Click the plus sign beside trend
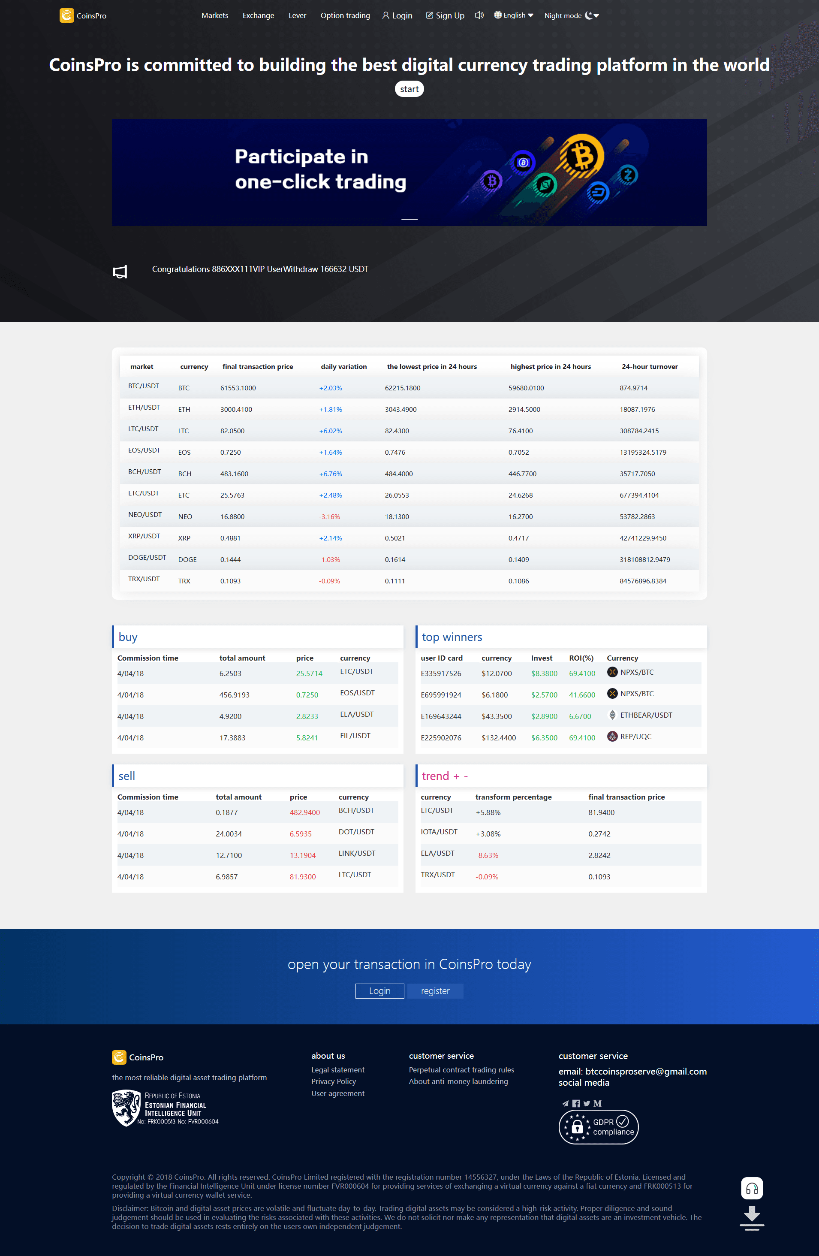The width and height of the screenshot is (819, 1256). (x=456, y=776)
